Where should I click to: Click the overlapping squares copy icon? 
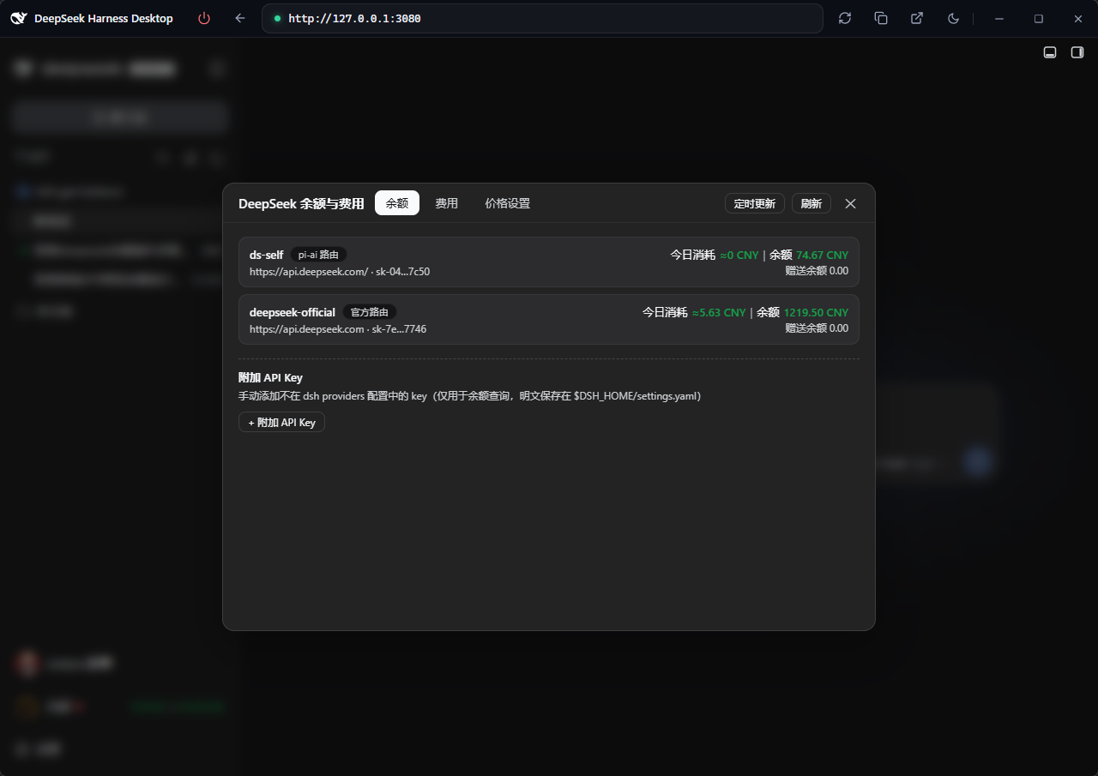[881, 18]
